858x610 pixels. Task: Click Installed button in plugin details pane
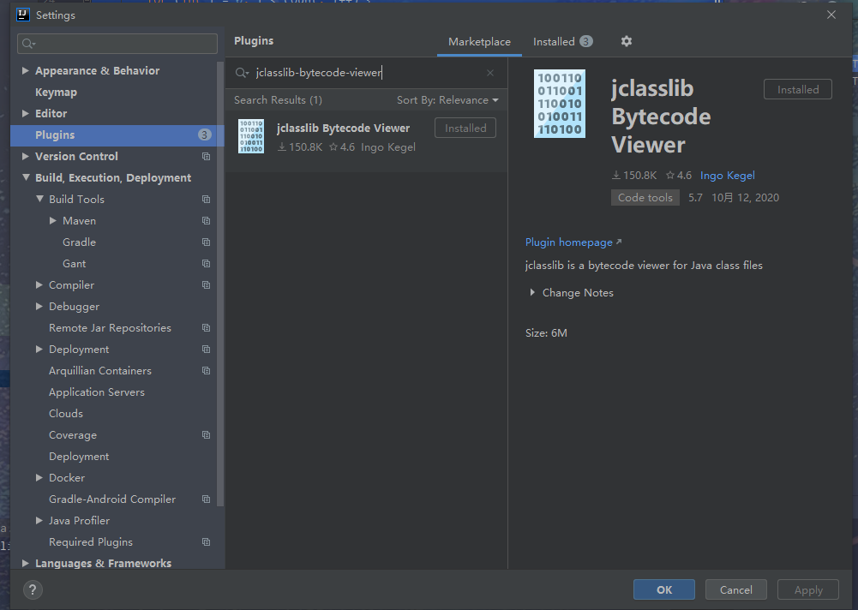(x=798, y=89)
